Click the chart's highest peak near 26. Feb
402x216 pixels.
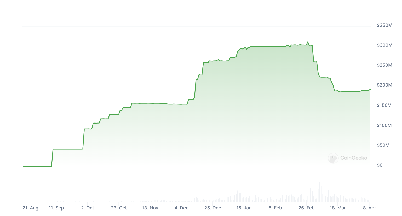308,42
